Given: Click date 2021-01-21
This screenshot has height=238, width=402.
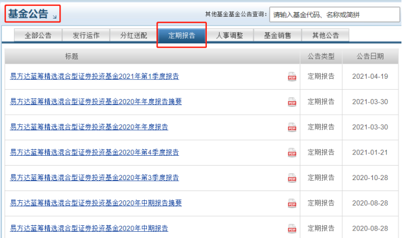Looking at the screenshot, I should click(x=370, y=152).
